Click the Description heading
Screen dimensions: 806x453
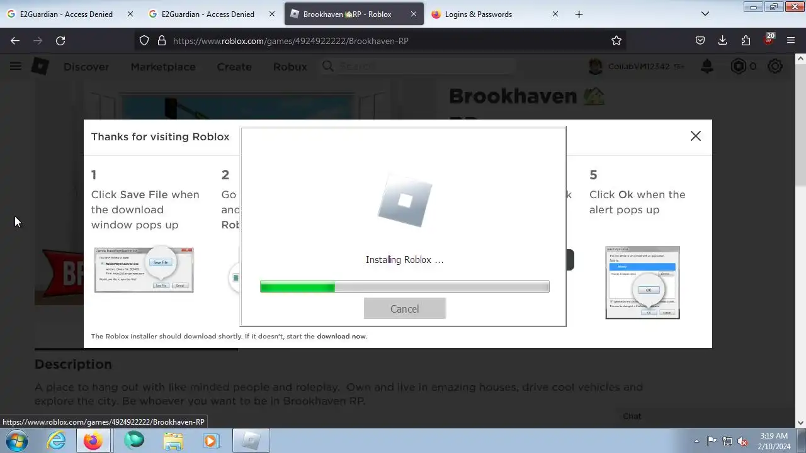pyautogui.click(x=73, y=364)
